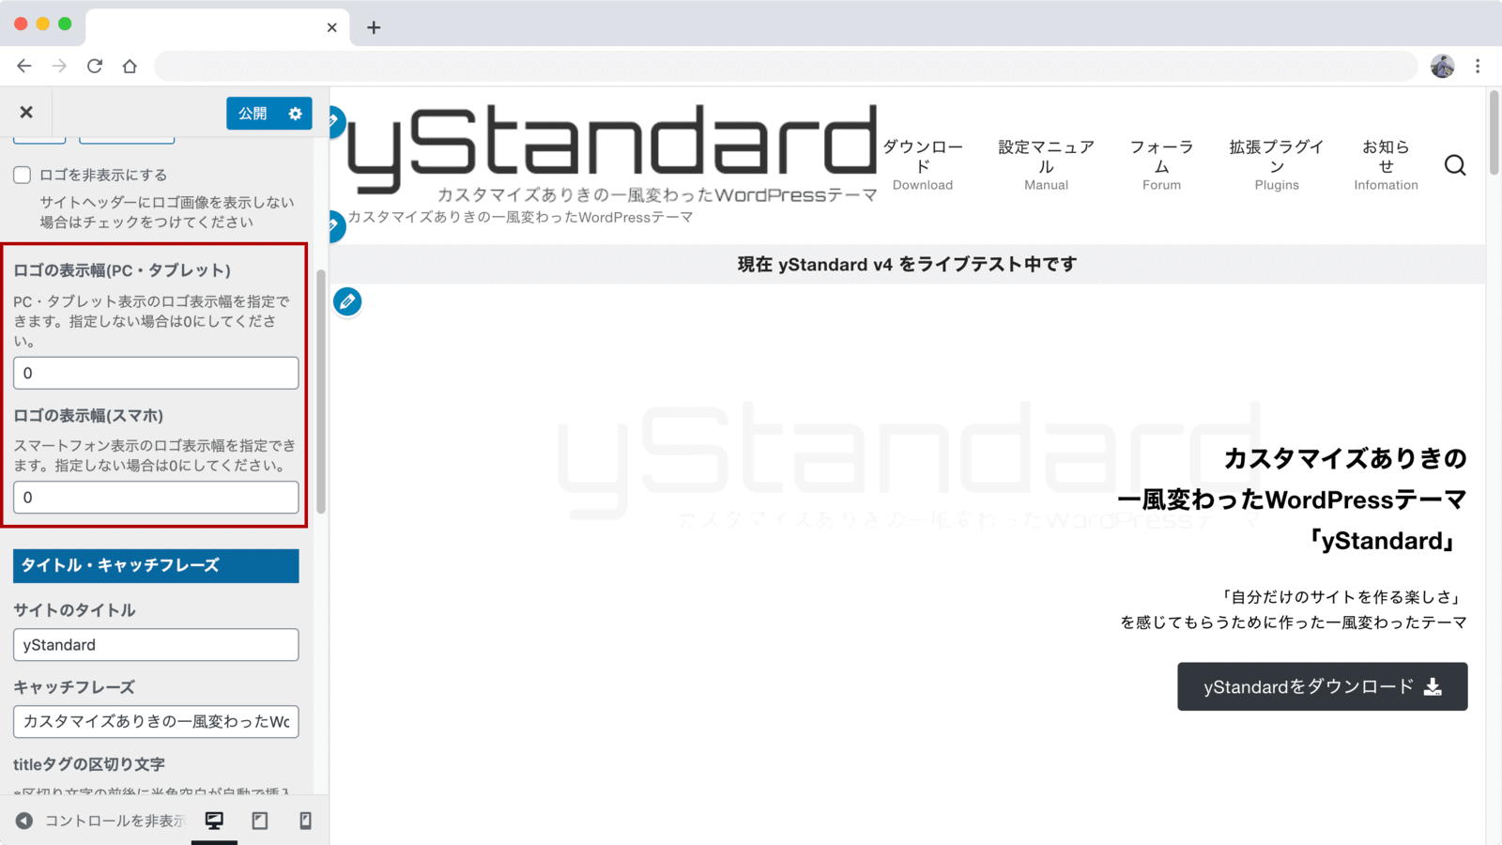
Task: Click the キャッチフレーズ input field
Action: pos(156,722)
